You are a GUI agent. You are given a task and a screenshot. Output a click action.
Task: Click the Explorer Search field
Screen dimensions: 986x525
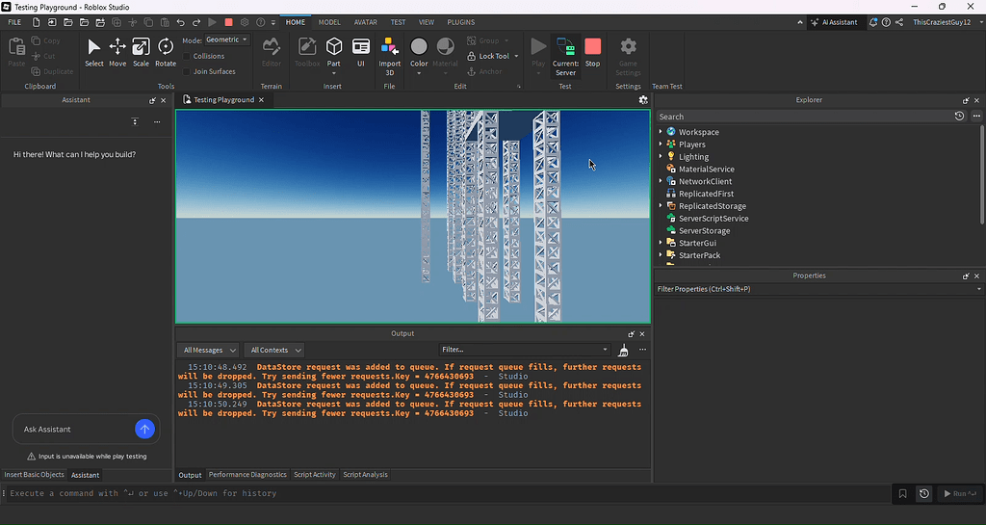[x=805, y=117]
